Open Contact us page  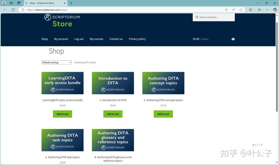click(116, 39)
